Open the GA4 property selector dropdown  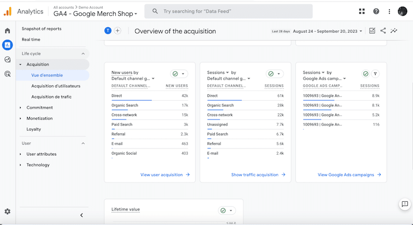96,14
